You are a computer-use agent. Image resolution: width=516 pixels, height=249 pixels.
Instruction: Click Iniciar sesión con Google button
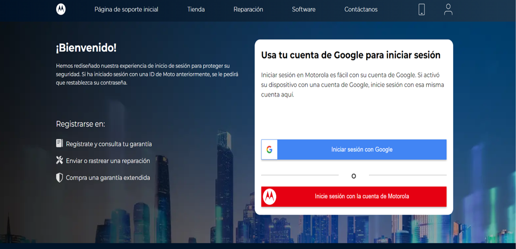354,149
